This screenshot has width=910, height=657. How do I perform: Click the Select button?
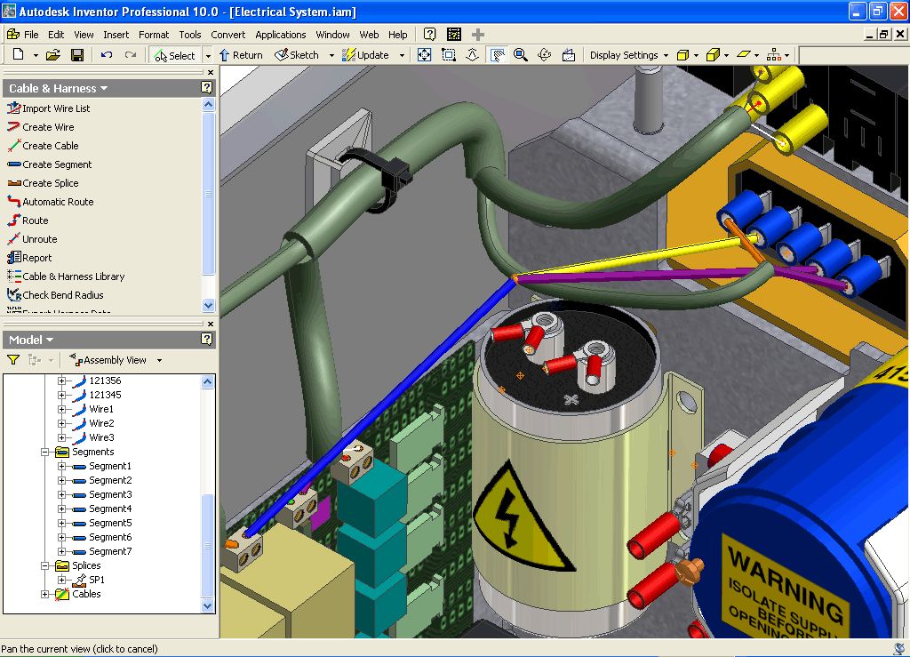pyautogui.click(x=175, y=56)
